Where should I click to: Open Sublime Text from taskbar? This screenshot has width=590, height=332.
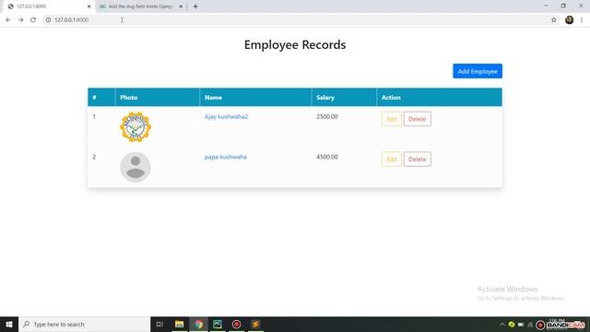click(x=255, y=324)
